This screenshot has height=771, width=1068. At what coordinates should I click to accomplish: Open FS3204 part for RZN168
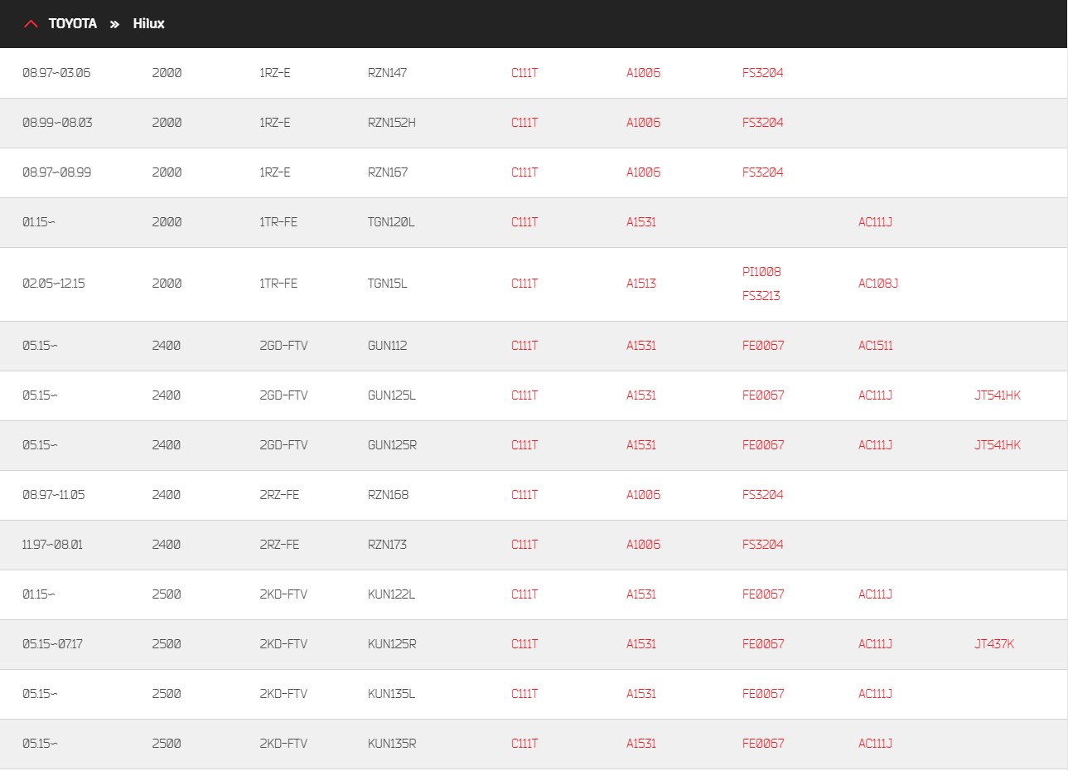tap(762, 495)
